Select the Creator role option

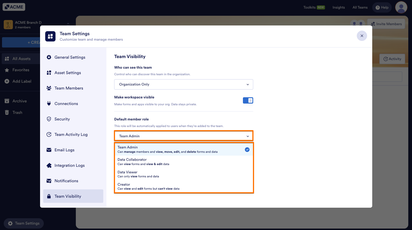click(x=184, y=187)
